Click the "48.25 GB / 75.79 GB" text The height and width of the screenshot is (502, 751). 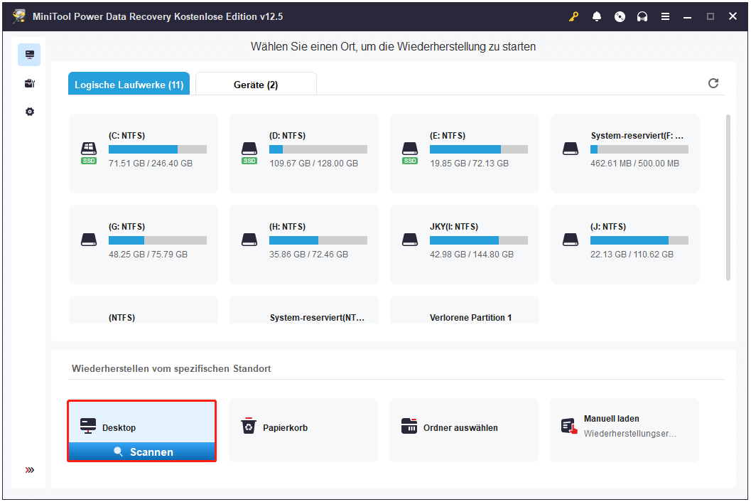[x=148, y=255]
